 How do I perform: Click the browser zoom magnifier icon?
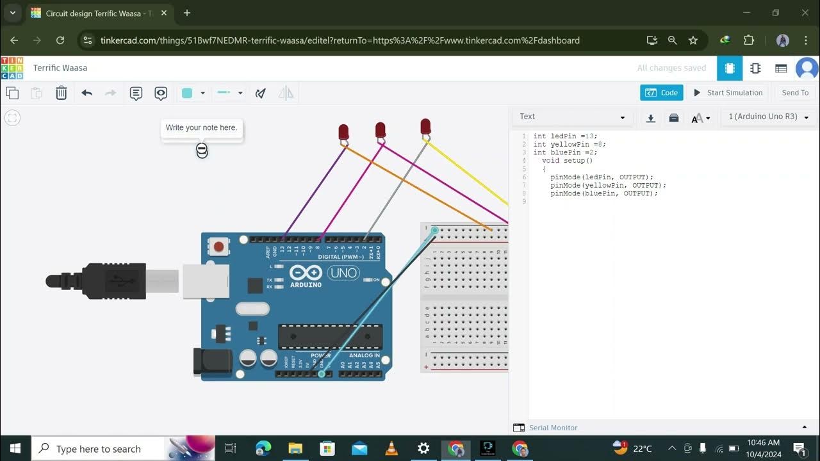pyautogui.click(x=672, y=40)
